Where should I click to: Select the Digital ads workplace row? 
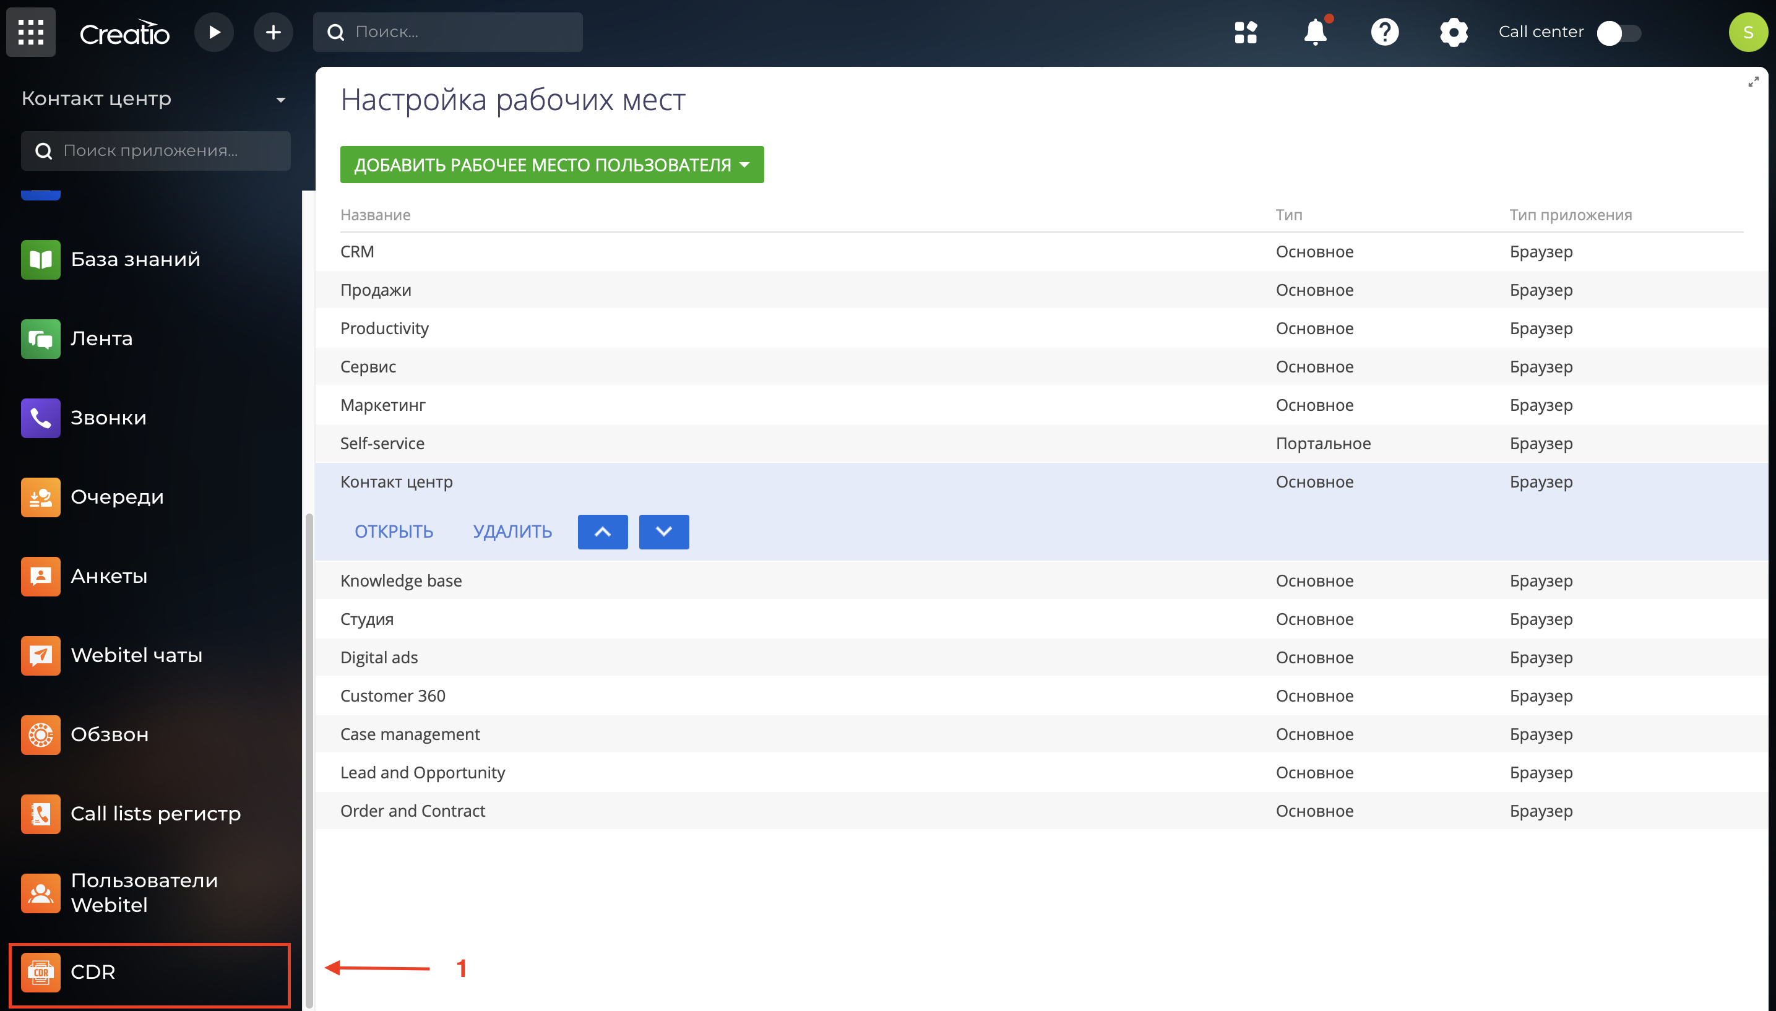tap(1041, 657)
